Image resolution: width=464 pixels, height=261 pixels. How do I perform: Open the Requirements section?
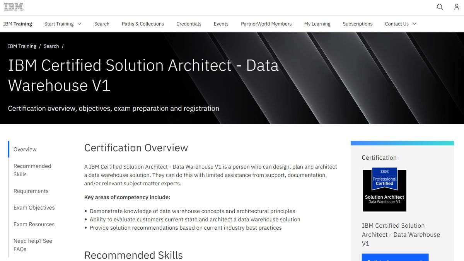(x=31, y=191)
